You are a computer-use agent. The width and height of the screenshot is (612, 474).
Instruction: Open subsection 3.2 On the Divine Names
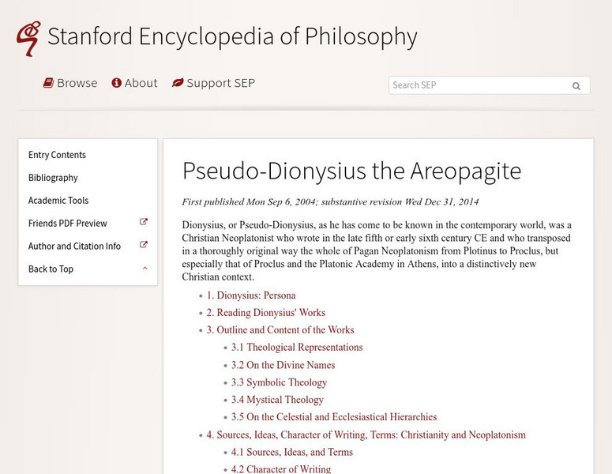pos(283,365)
